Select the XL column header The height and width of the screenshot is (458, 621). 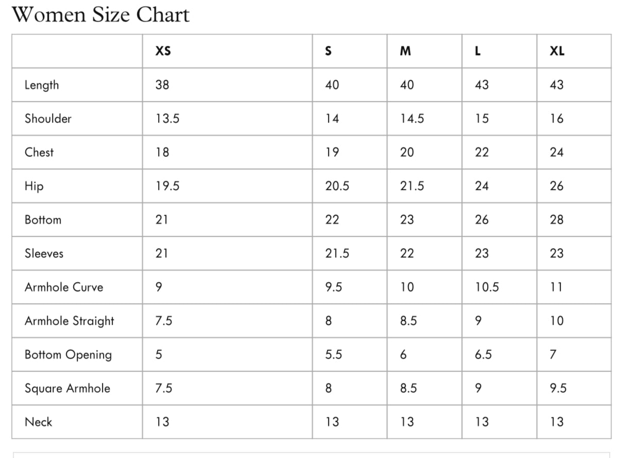pyautogui.click(x=557, y=51)
